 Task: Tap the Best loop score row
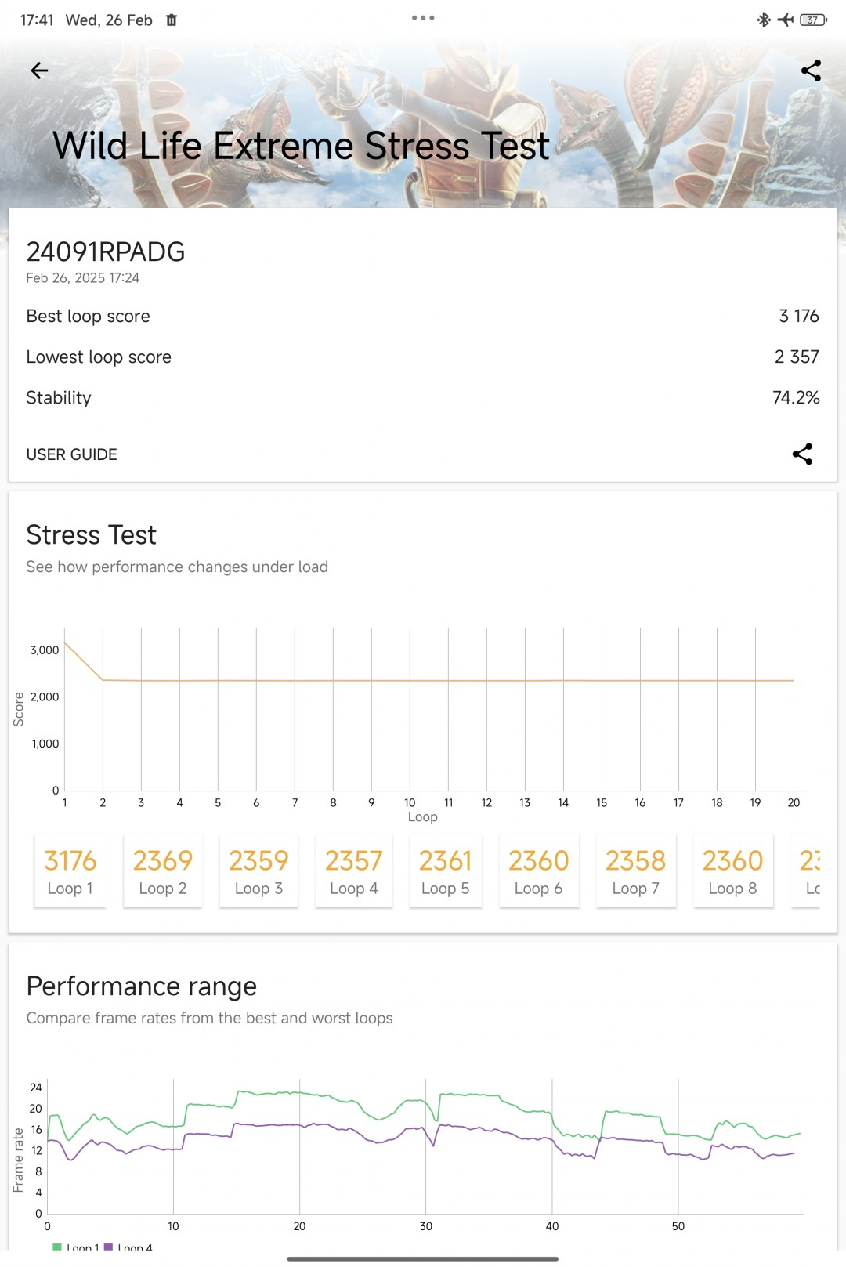tap(423, 317)
